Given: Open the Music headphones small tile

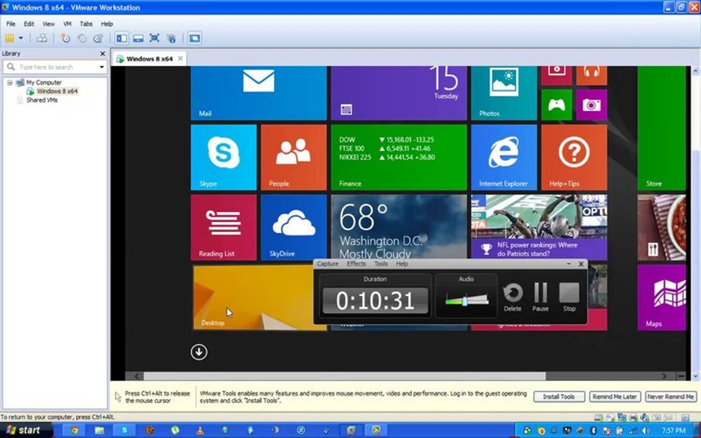Looking at the screenshot, I should 591,75.
